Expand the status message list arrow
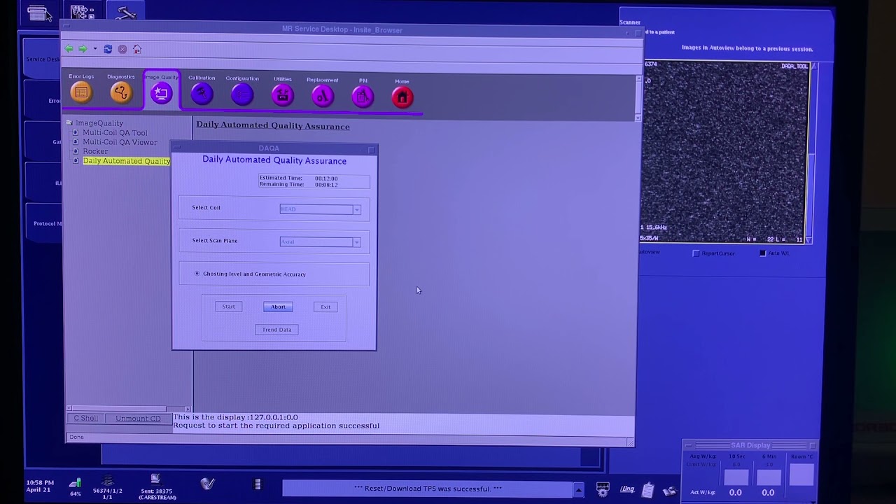This screenshot has height=504, width=896. pos(578,489)
